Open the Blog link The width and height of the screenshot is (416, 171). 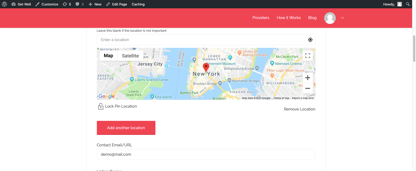click(x=312, y=18)
